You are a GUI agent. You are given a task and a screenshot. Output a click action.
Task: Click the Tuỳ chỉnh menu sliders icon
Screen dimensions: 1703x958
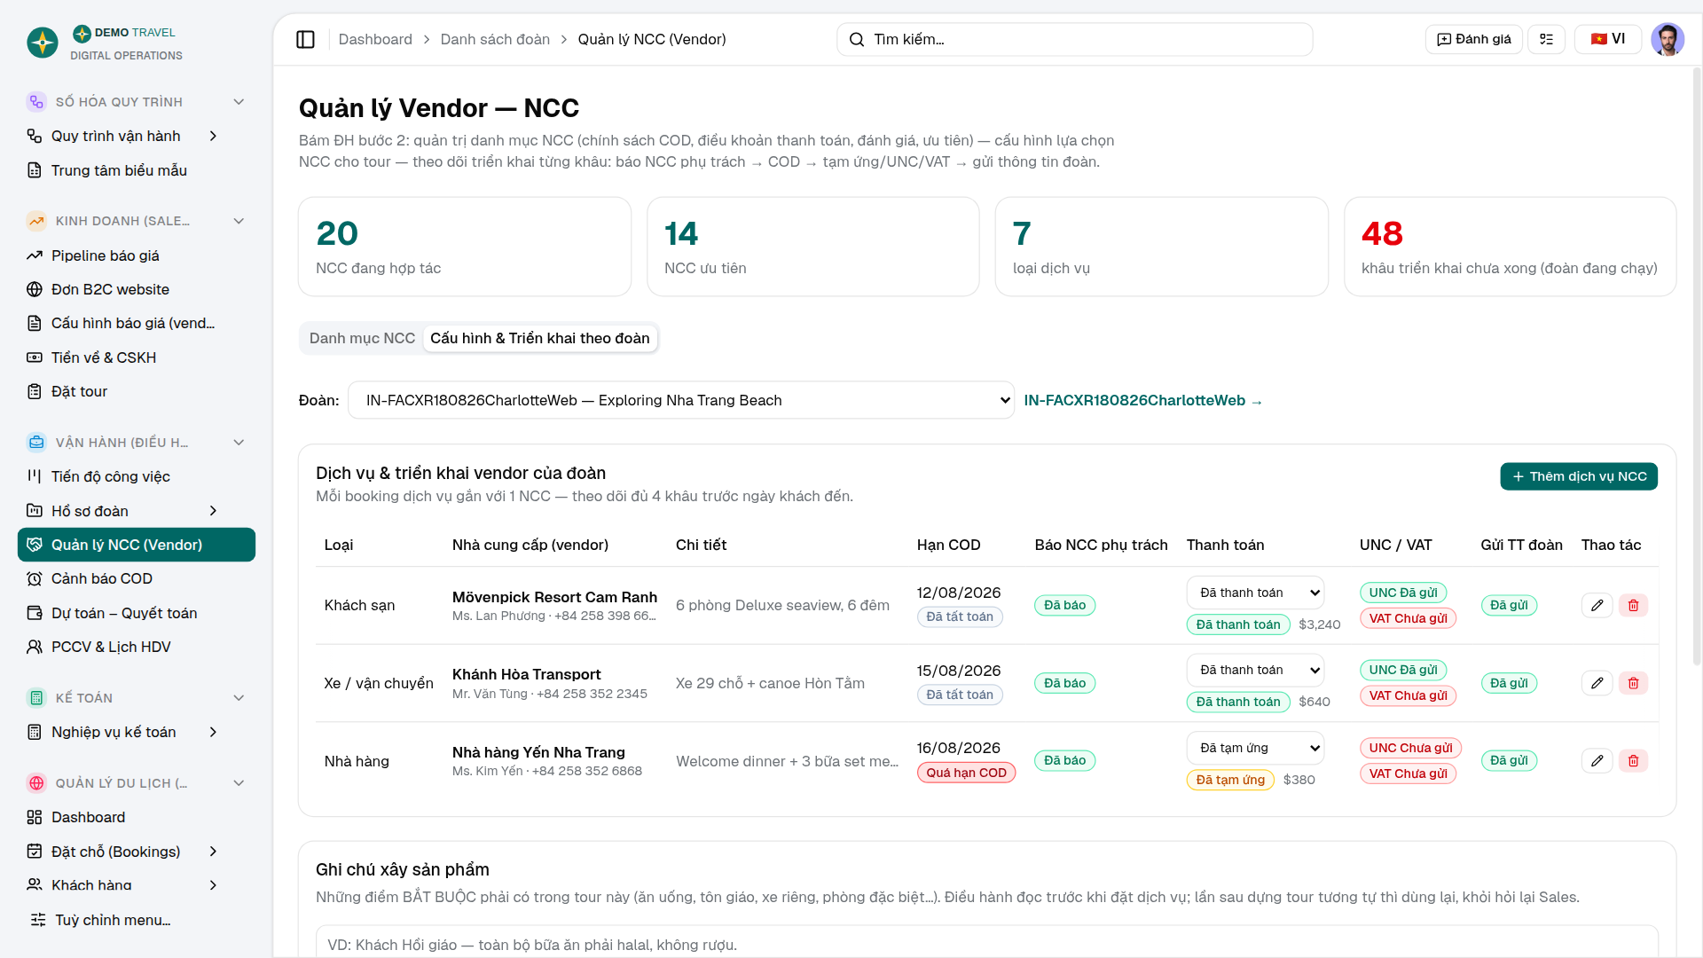click(x=38, y=920)
